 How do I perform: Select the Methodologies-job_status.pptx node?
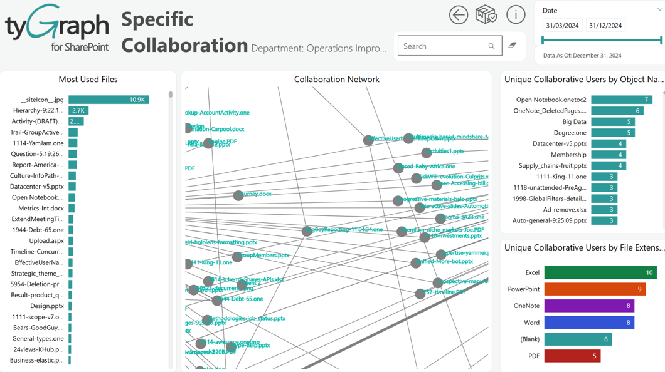(x=207, y=320)
